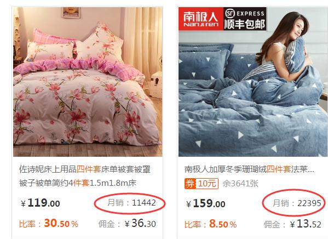Open the pink floral bedding product image

coord(88,82)
